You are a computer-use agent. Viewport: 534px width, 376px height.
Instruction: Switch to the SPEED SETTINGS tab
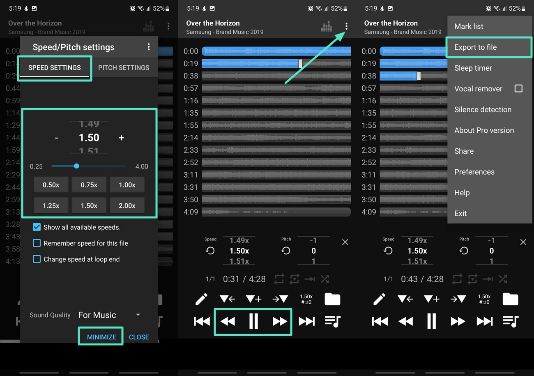point(55,68)
